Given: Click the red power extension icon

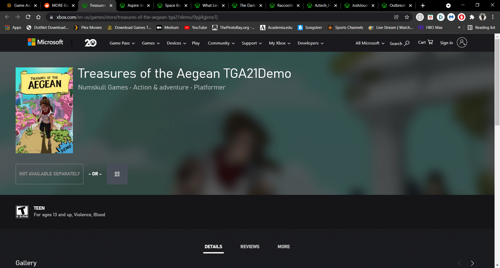Looking at the screenshot, I should click(461, 17).
